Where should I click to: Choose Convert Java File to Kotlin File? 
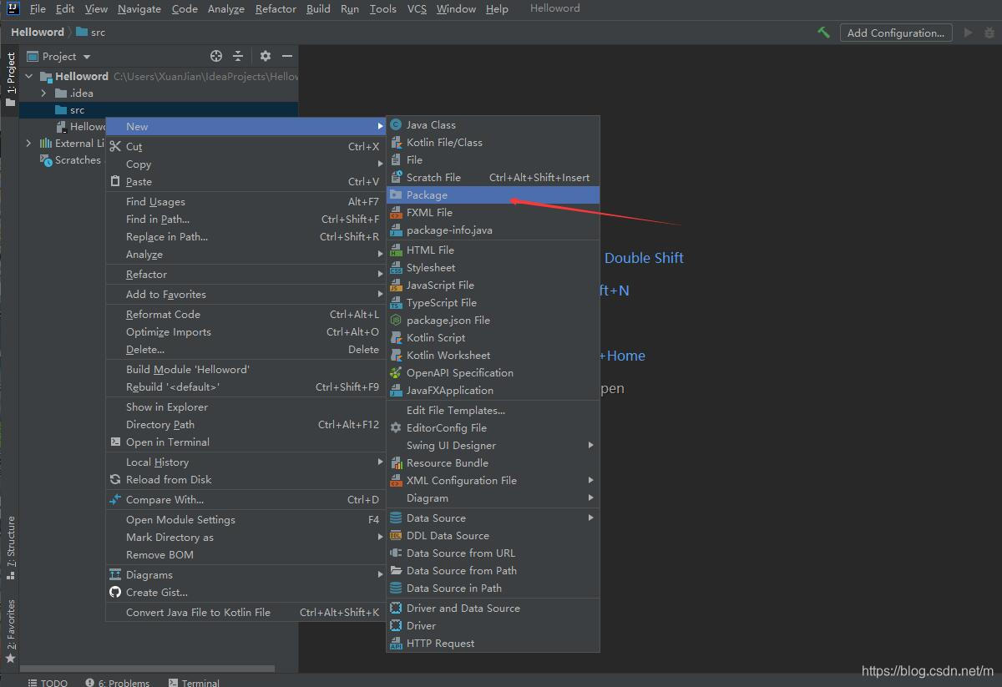coord(245,613)
